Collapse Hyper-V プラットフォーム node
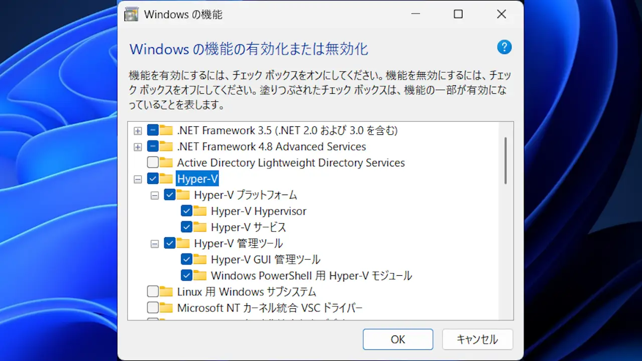Viewport: 642px width, 361px height. coord(154,195)
